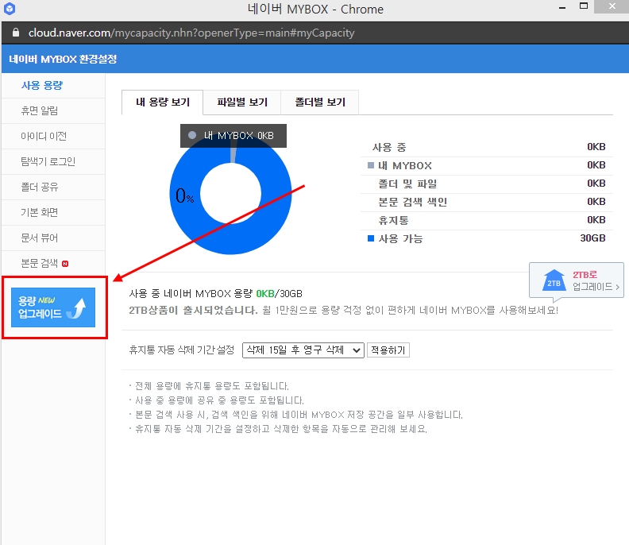The image size is (629, 545).
Task: Switch to 내 용량 보기 tab
Action: 163,102
